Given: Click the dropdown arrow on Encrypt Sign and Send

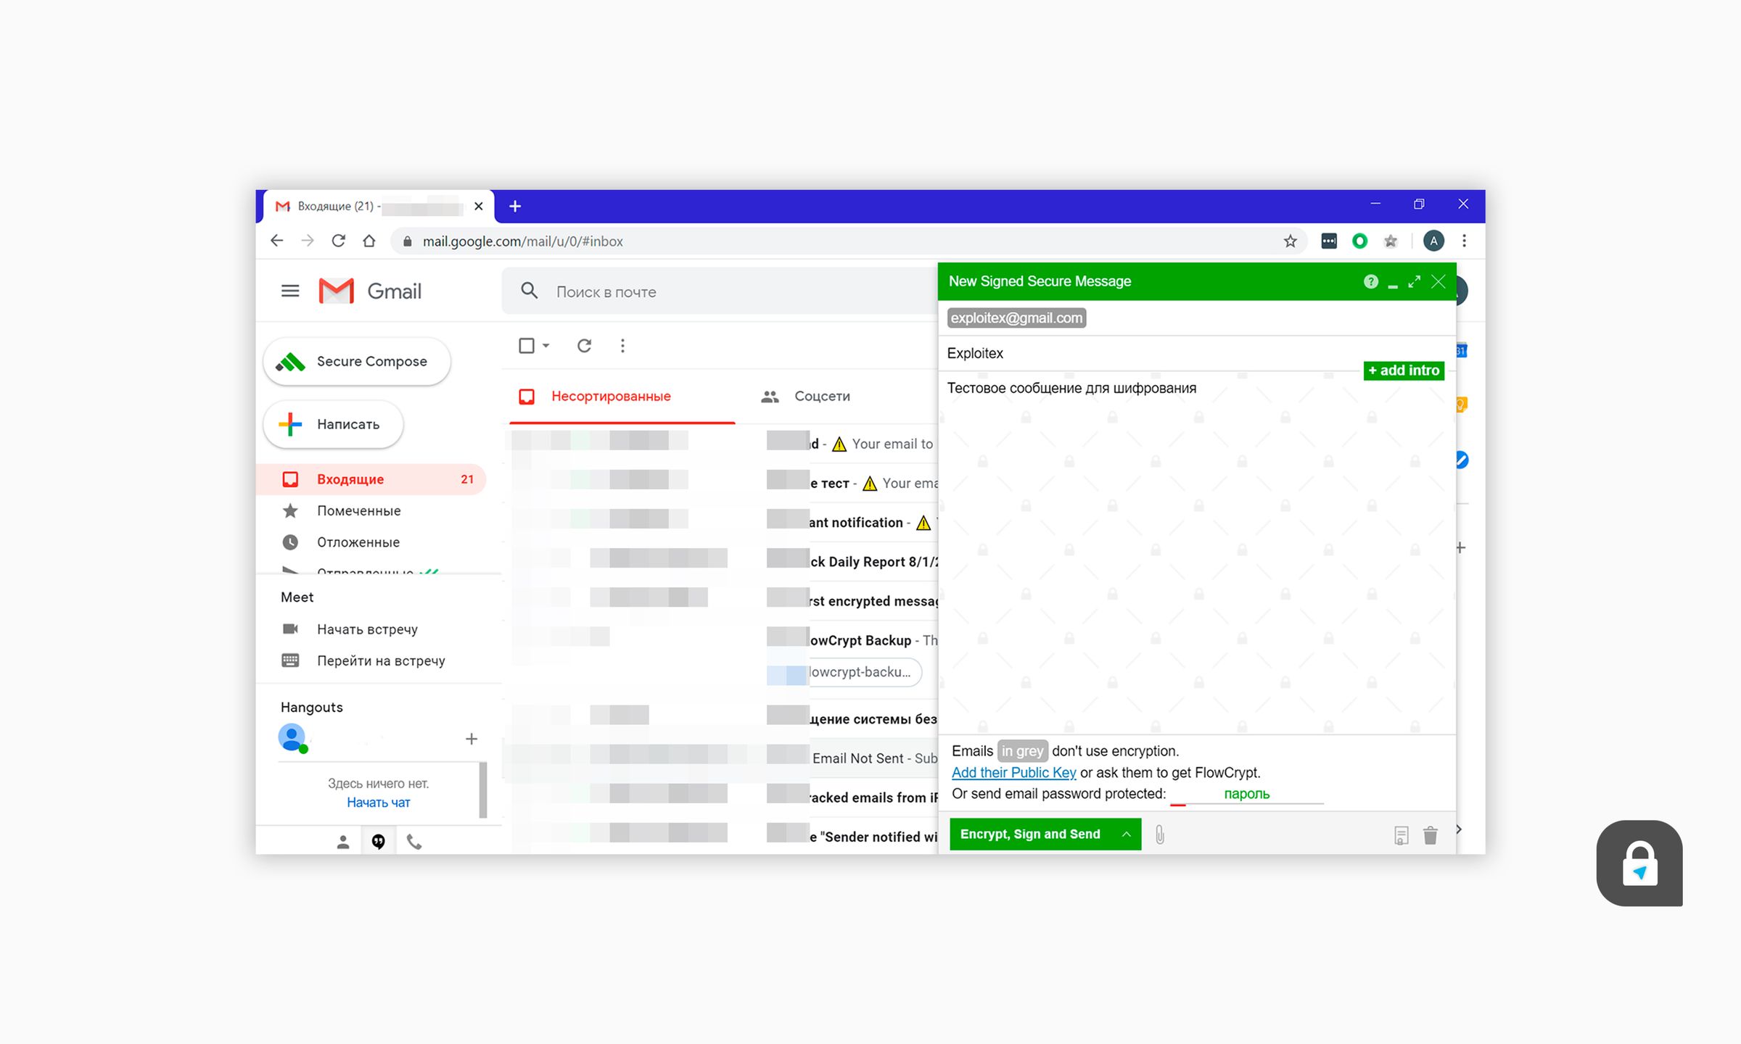Looking at the screenshot, I should pyautogui.click(x=1125, y=834).
